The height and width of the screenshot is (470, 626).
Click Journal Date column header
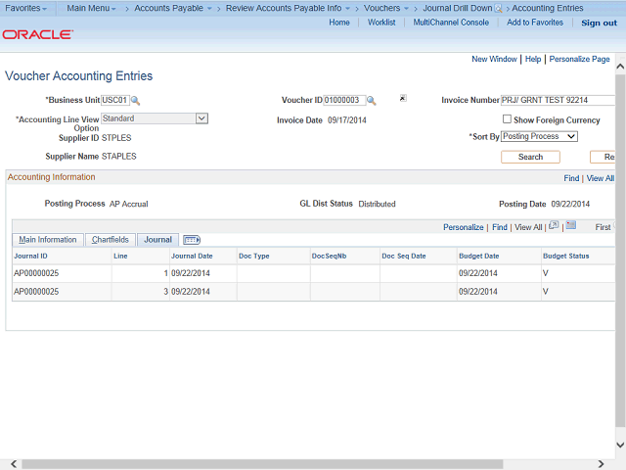click(192, 257)
